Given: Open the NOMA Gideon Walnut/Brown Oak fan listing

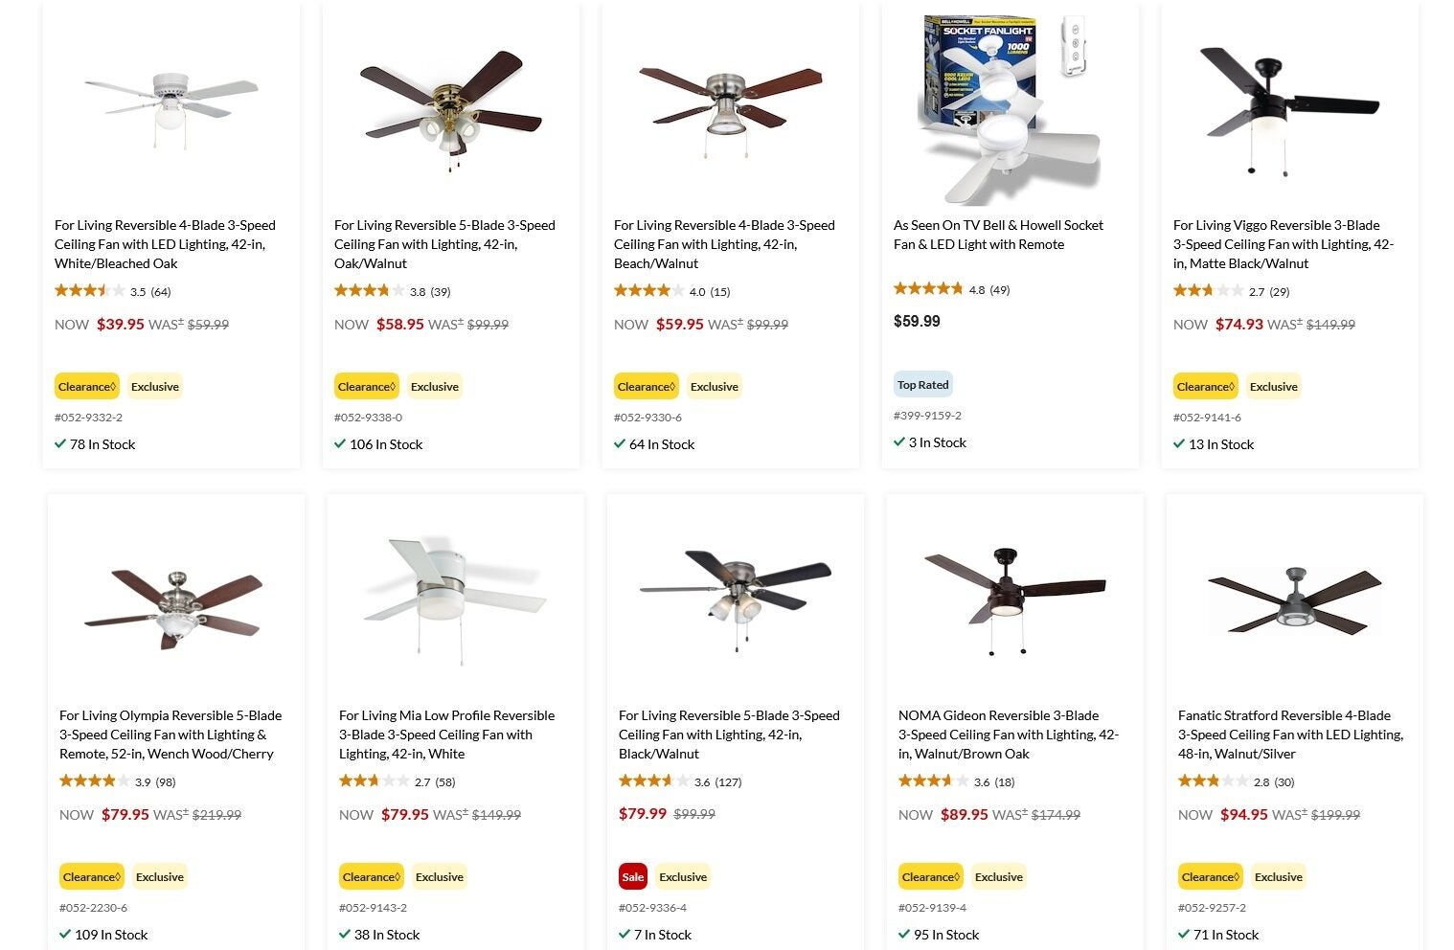Looking at the screenshot, I should (x=1008, y=734).
